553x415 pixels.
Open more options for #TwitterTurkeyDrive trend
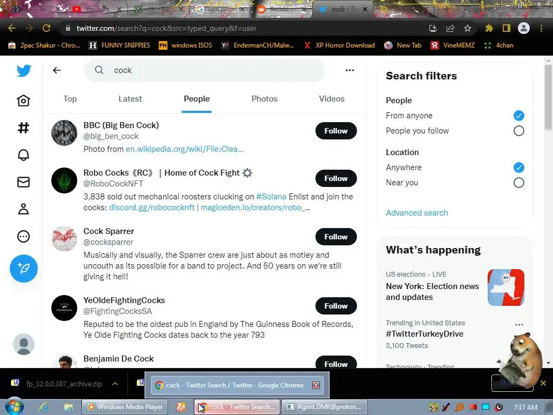tap(519, 325)
